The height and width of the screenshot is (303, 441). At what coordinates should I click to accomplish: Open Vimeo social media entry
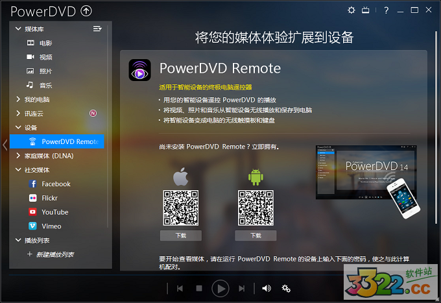(x=51, y=226)
